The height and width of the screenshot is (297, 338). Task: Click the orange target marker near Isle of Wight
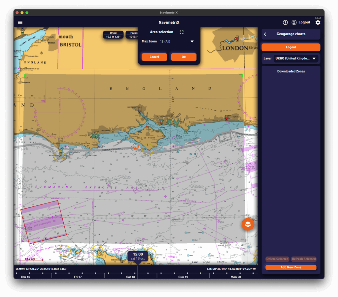(135, 146)
